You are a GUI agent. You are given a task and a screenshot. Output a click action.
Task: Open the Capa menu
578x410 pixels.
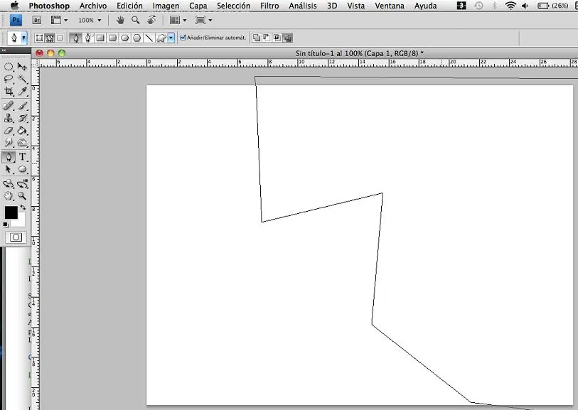pos(198,6)
